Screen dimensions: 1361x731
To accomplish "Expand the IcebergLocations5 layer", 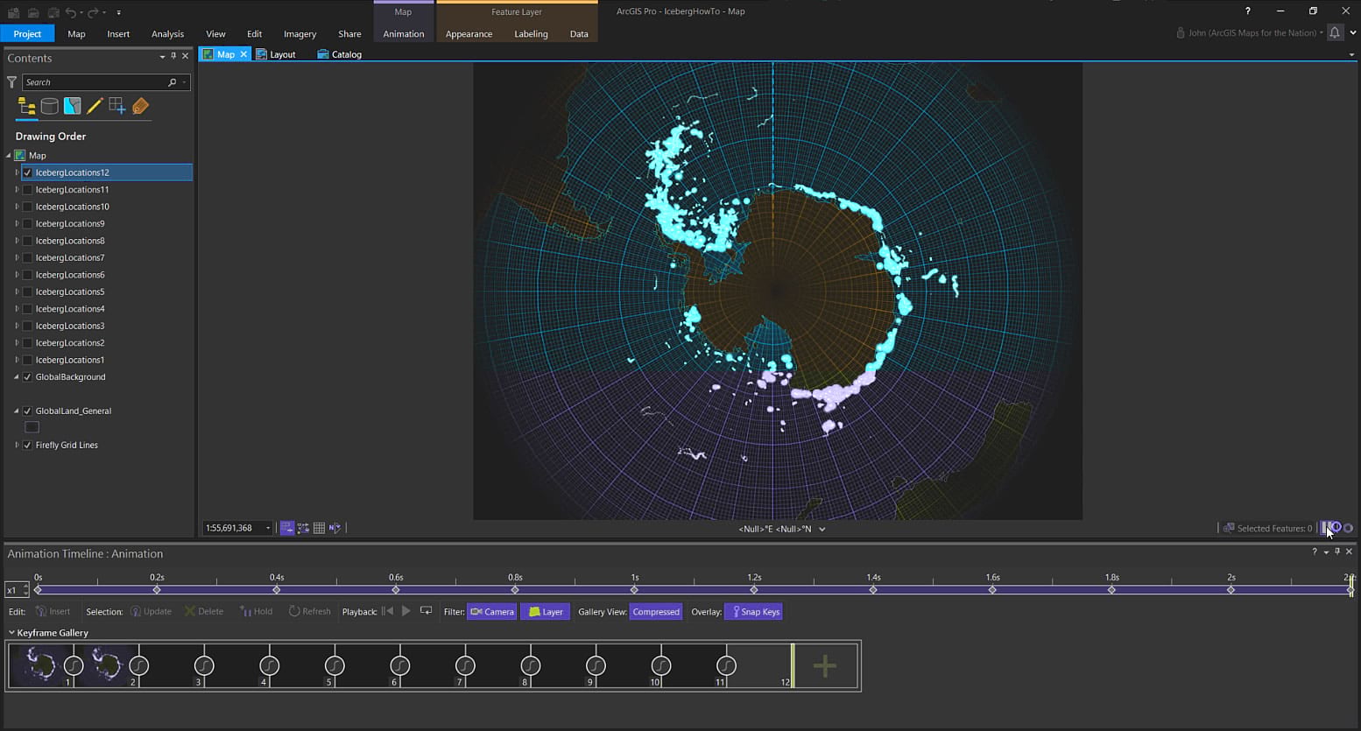I will point(17,292).
